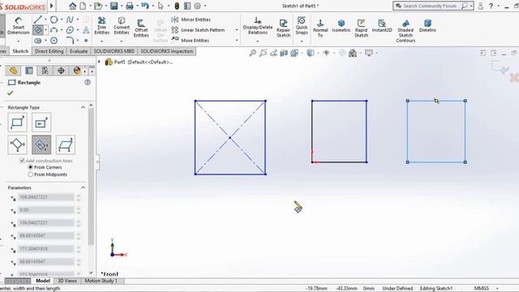Select the Circle sketch tool
The width and height of the screenshot is (519, 292).
pos(54,19)
